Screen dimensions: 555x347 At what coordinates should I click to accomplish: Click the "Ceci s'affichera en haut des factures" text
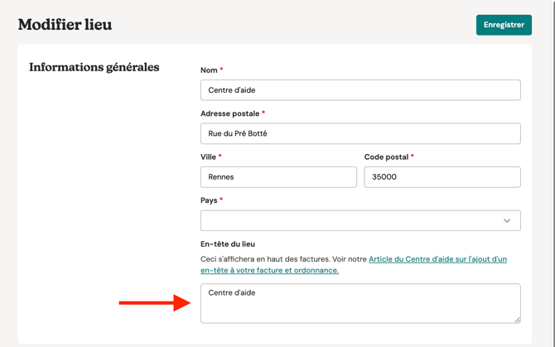coord(265,259)
